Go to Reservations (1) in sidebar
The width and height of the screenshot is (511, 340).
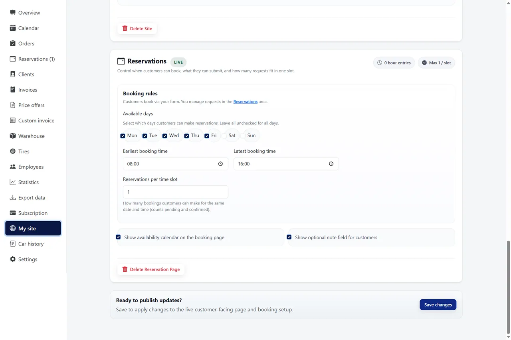[33, 59]
